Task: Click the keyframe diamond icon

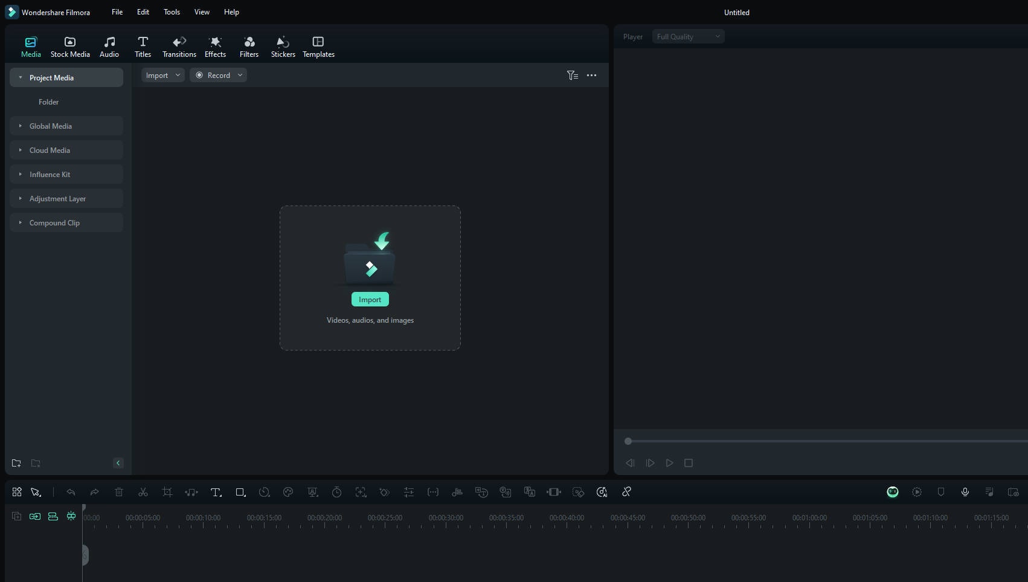Action: coord(385,492)
